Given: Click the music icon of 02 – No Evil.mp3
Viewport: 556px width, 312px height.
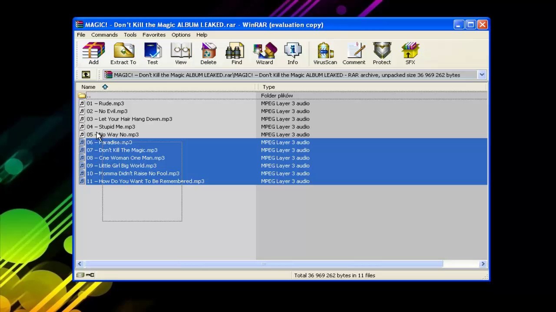Looking at the screenshot, I should coord(82,111).
